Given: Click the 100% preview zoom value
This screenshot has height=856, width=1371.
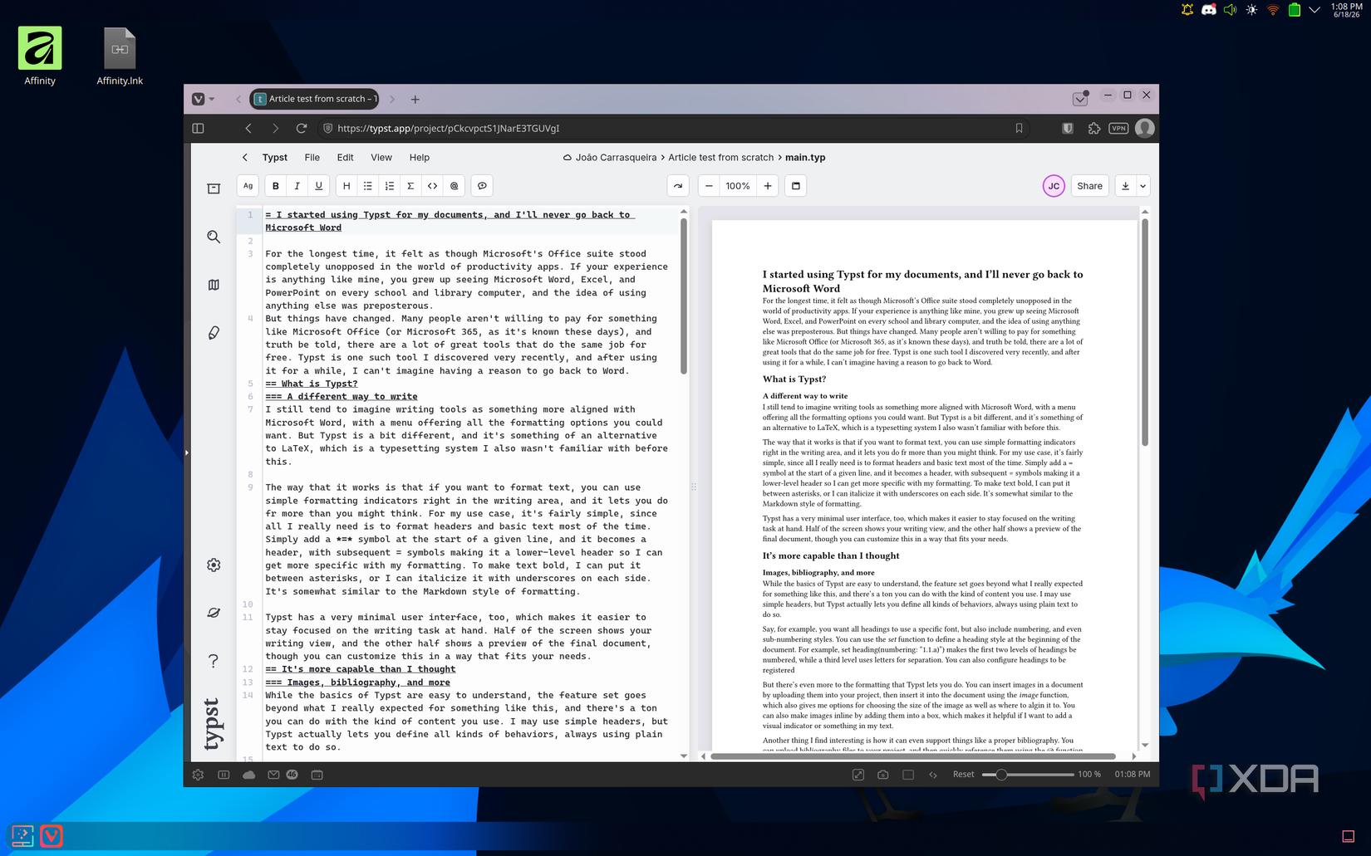Looking at the screenshot, I should pos(738,186).
